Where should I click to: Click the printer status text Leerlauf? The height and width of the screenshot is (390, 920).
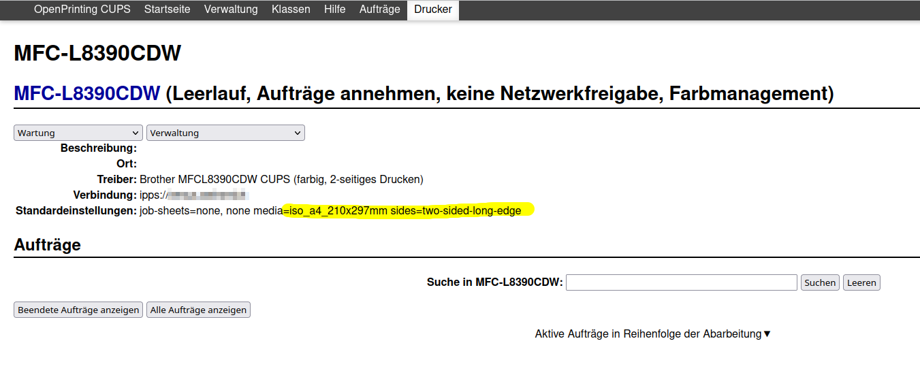pos(210,93)
